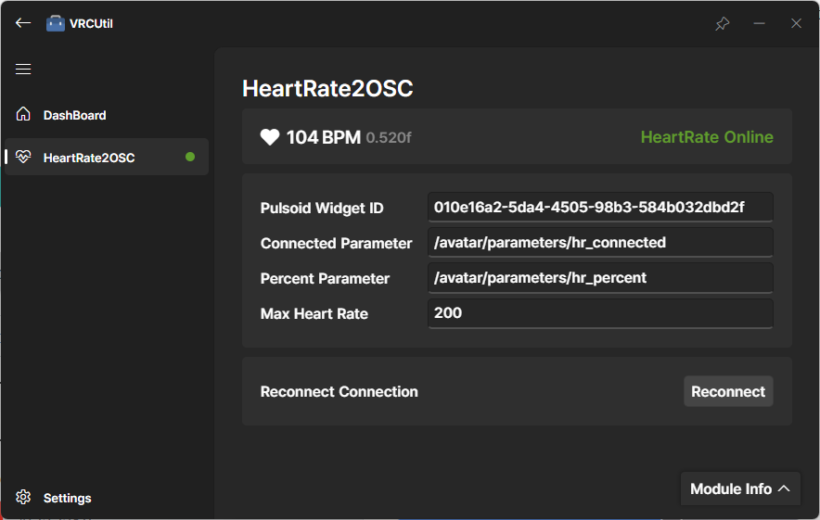Screen dimensions: 820x520
Task: Click the back arrow in title bar
Action: 23,23
